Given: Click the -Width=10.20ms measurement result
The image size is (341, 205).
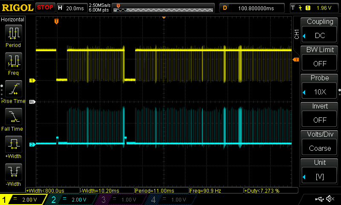Looking at the screenshot, I should coord(107,190).
